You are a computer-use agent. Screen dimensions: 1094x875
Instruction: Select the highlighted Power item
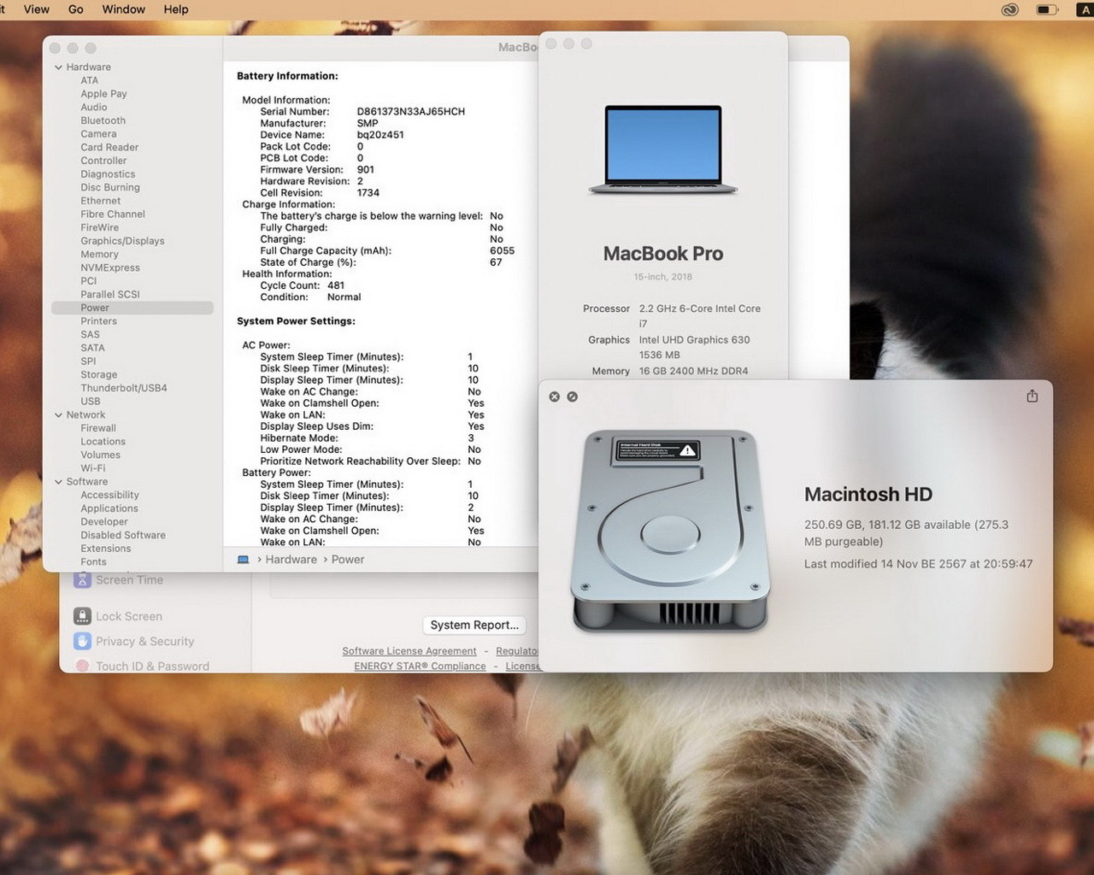point(132,308)
